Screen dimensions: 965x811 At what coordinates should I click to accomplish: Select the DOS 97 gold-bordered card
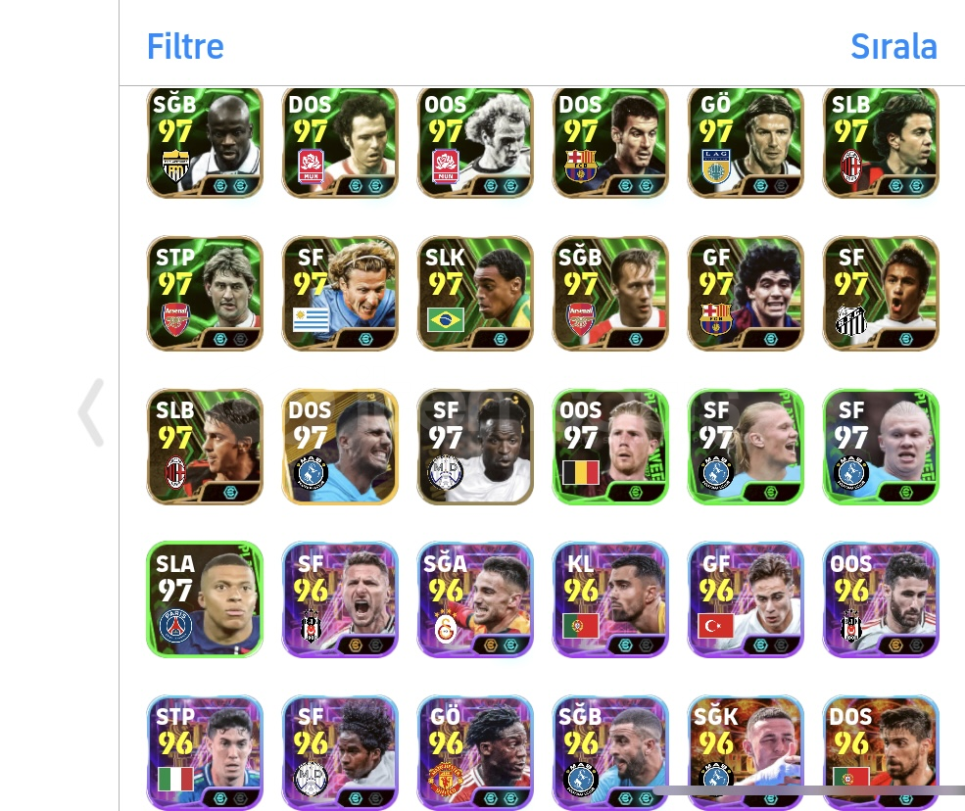click(x=340, y=447)
